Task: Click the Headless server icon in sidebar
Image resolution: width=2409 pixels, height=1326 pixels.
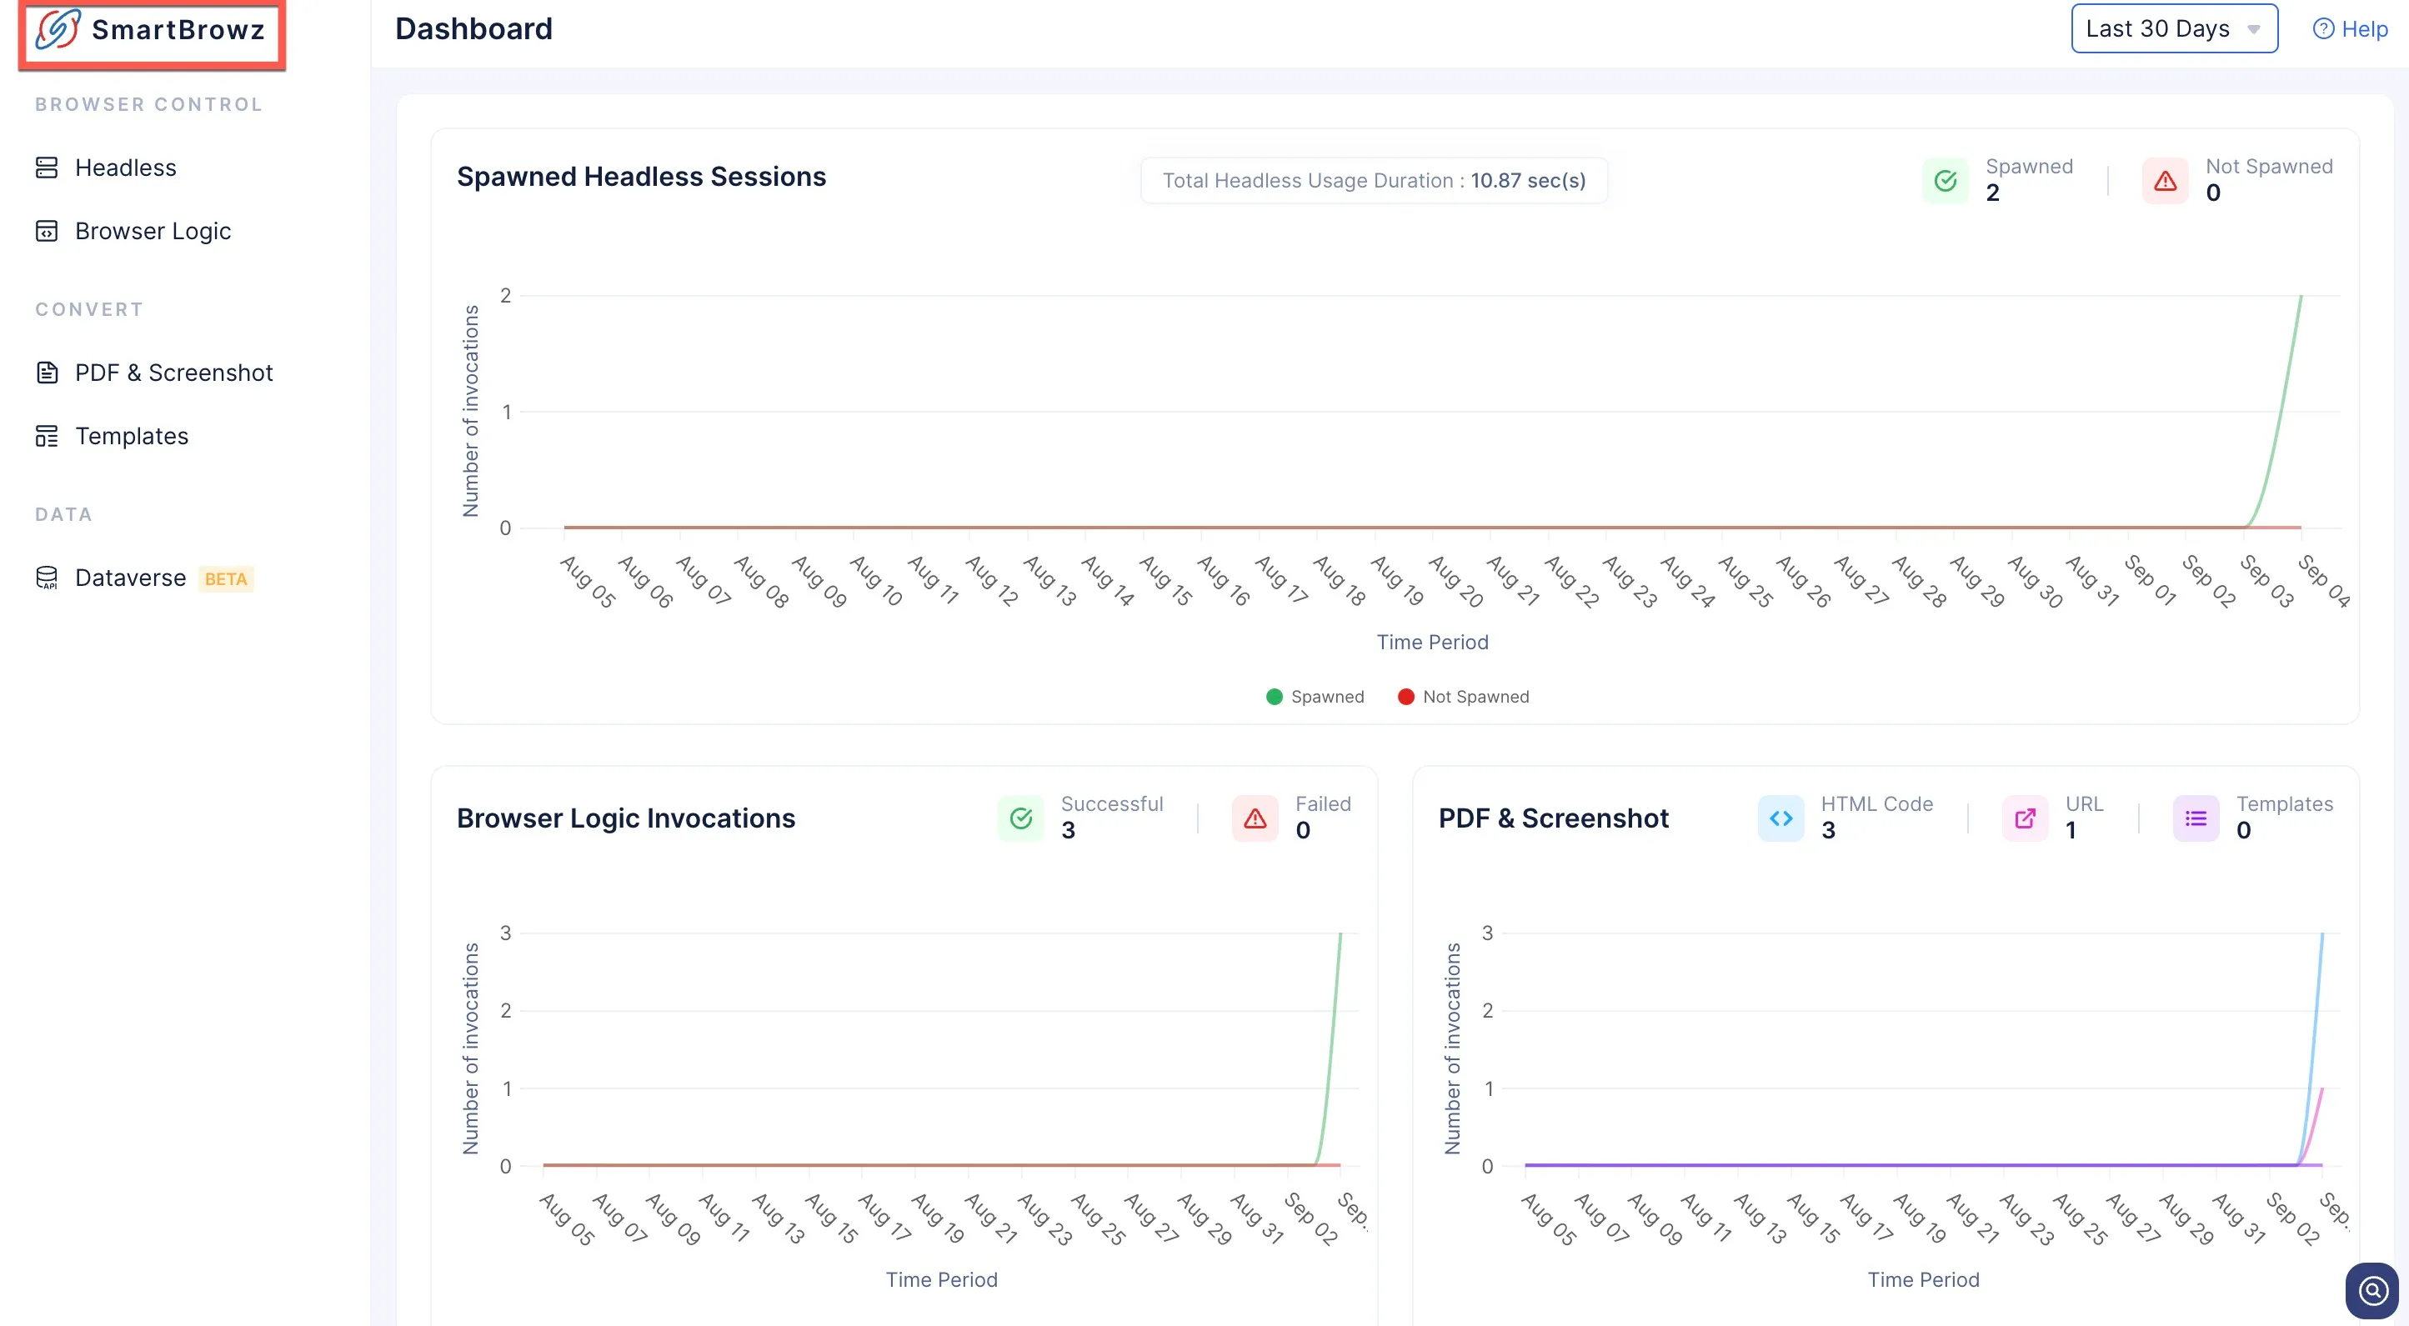Action: pyautogui.click(x=47, y=168)
